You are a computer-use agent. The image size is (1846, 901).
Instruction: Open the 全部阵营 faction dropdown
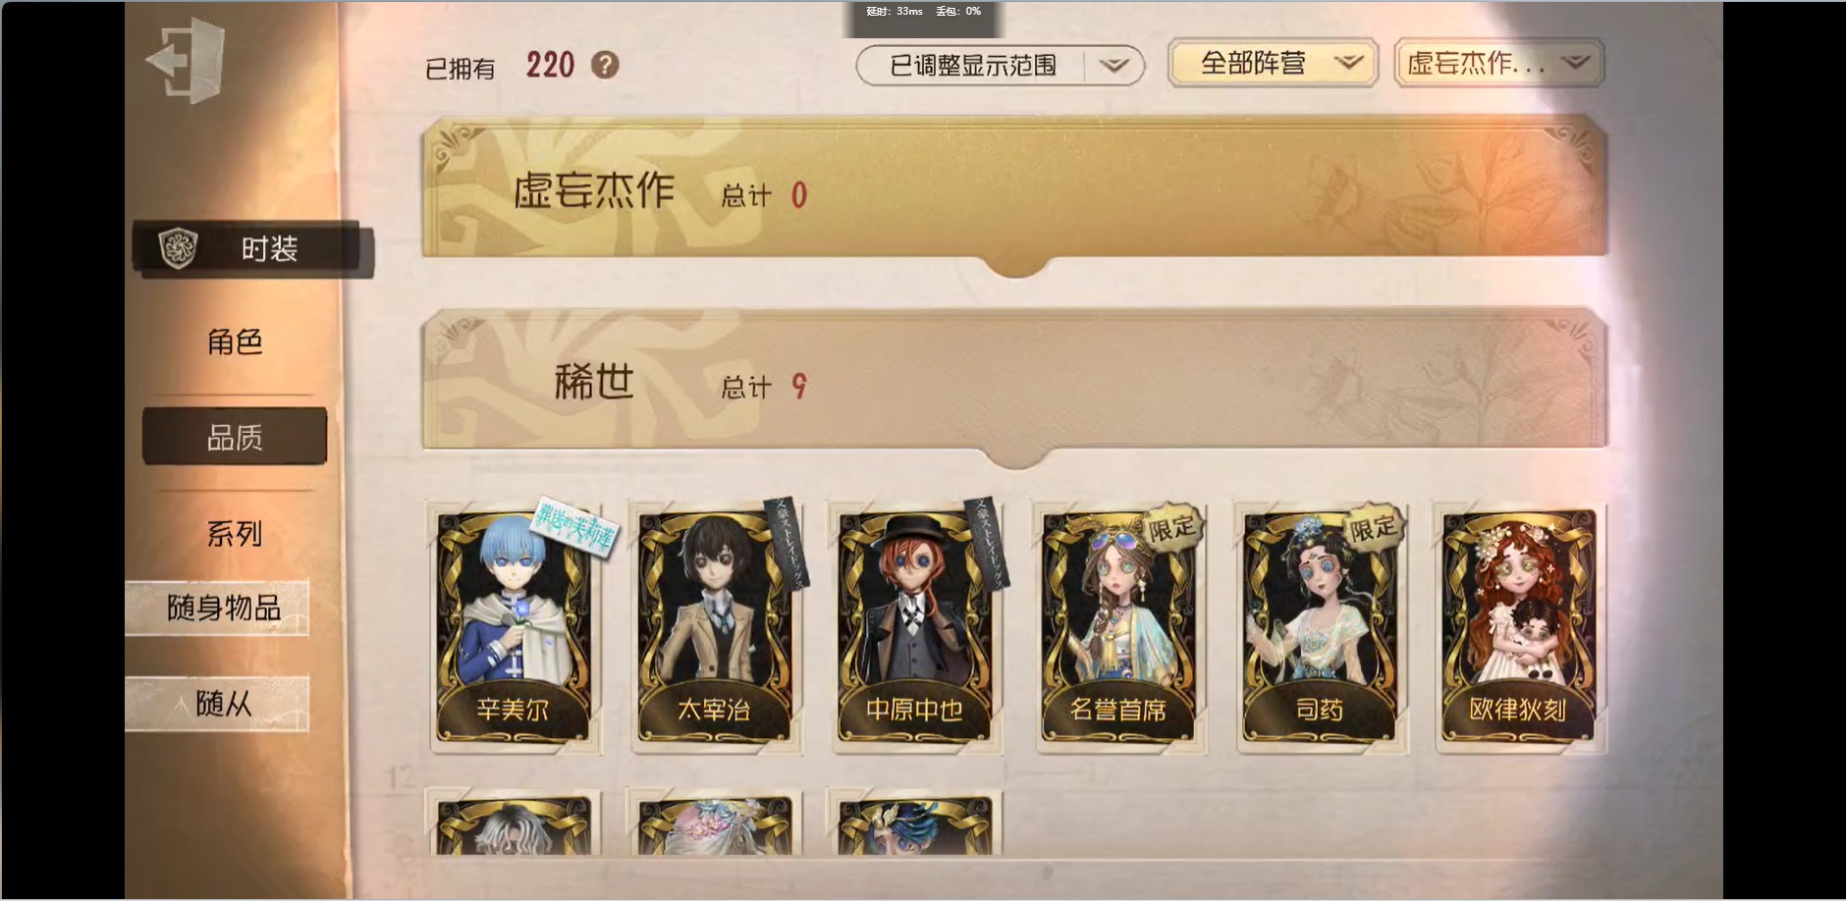point(1274,64)
